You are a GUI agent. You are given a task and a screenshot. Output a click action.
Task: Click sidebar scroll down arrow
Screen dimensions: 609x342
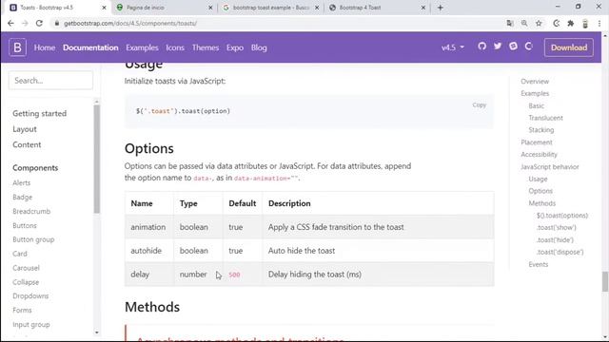pyautogui.click(x=97, y=332)
